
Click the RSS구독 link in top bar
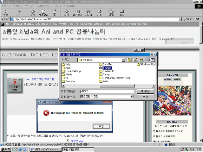[x=73, y=24]
